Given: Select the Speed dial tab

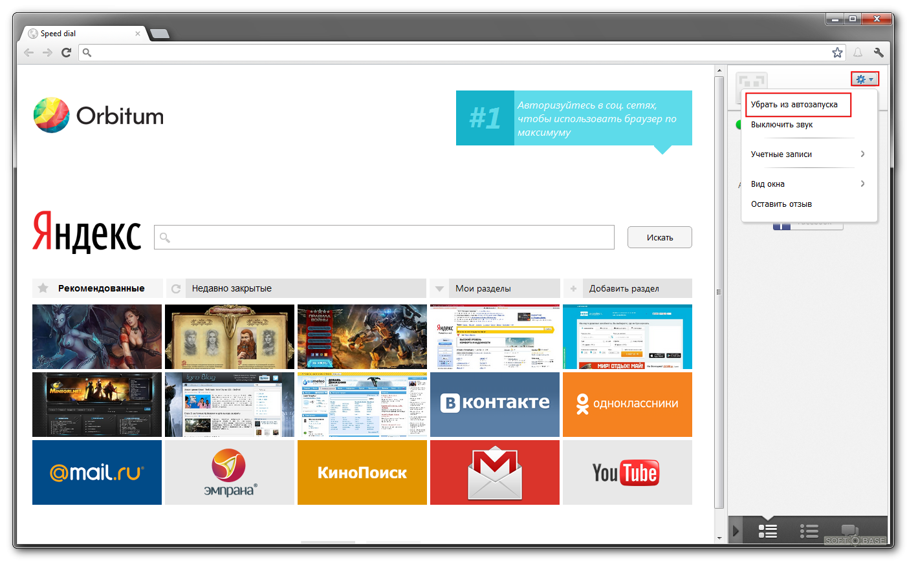Looking at the screenshot, I should (84, 34).
